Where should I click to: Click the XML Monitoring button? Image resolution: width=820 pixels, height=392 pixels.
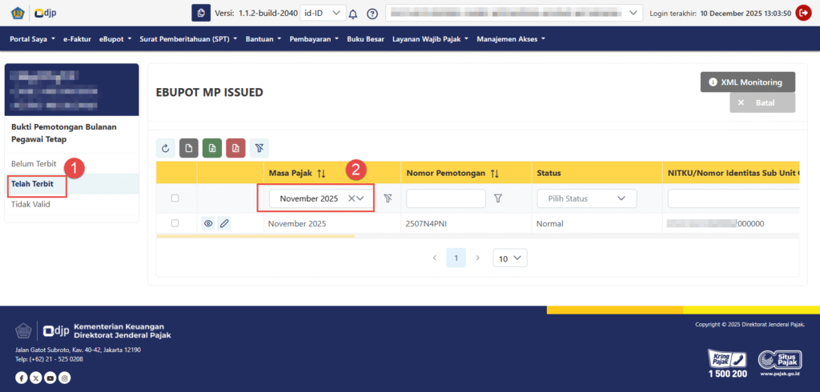pos(747,82)
